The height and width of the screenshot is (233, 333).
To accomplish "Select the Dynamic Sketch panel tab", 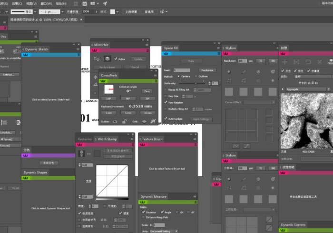I will [x=37, y=49].
